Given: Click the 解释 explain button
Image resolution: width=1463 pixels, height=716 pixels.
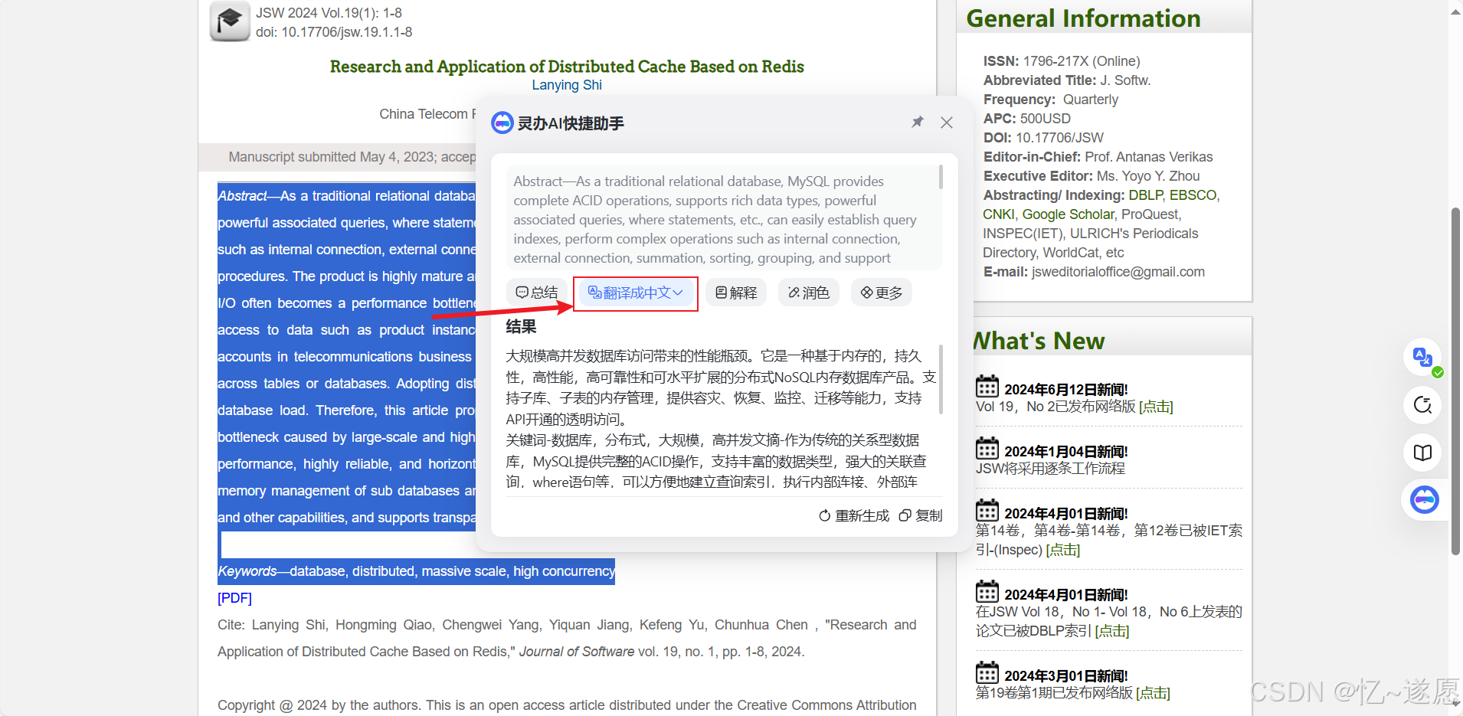Looking at the screenshot, I should point(736,293).
